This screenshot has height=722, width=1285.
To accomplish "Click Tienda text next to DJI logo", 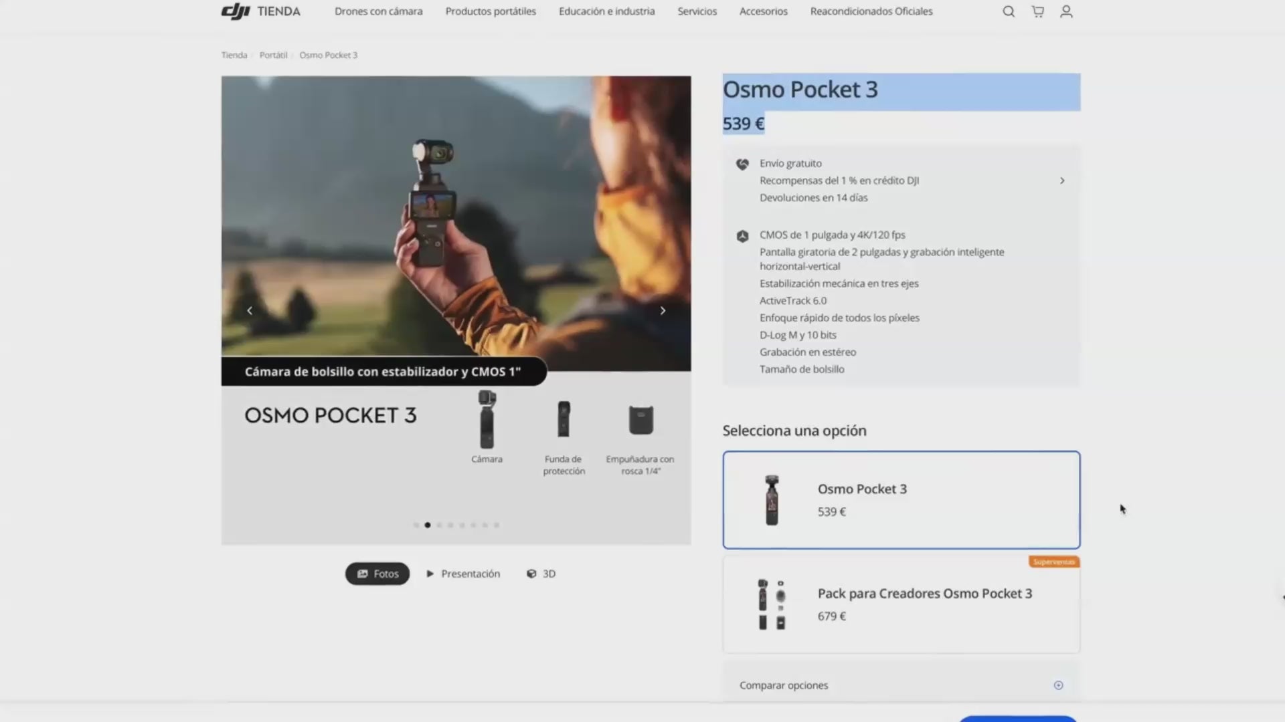I will pyautogui.click(x=278, y=11).
